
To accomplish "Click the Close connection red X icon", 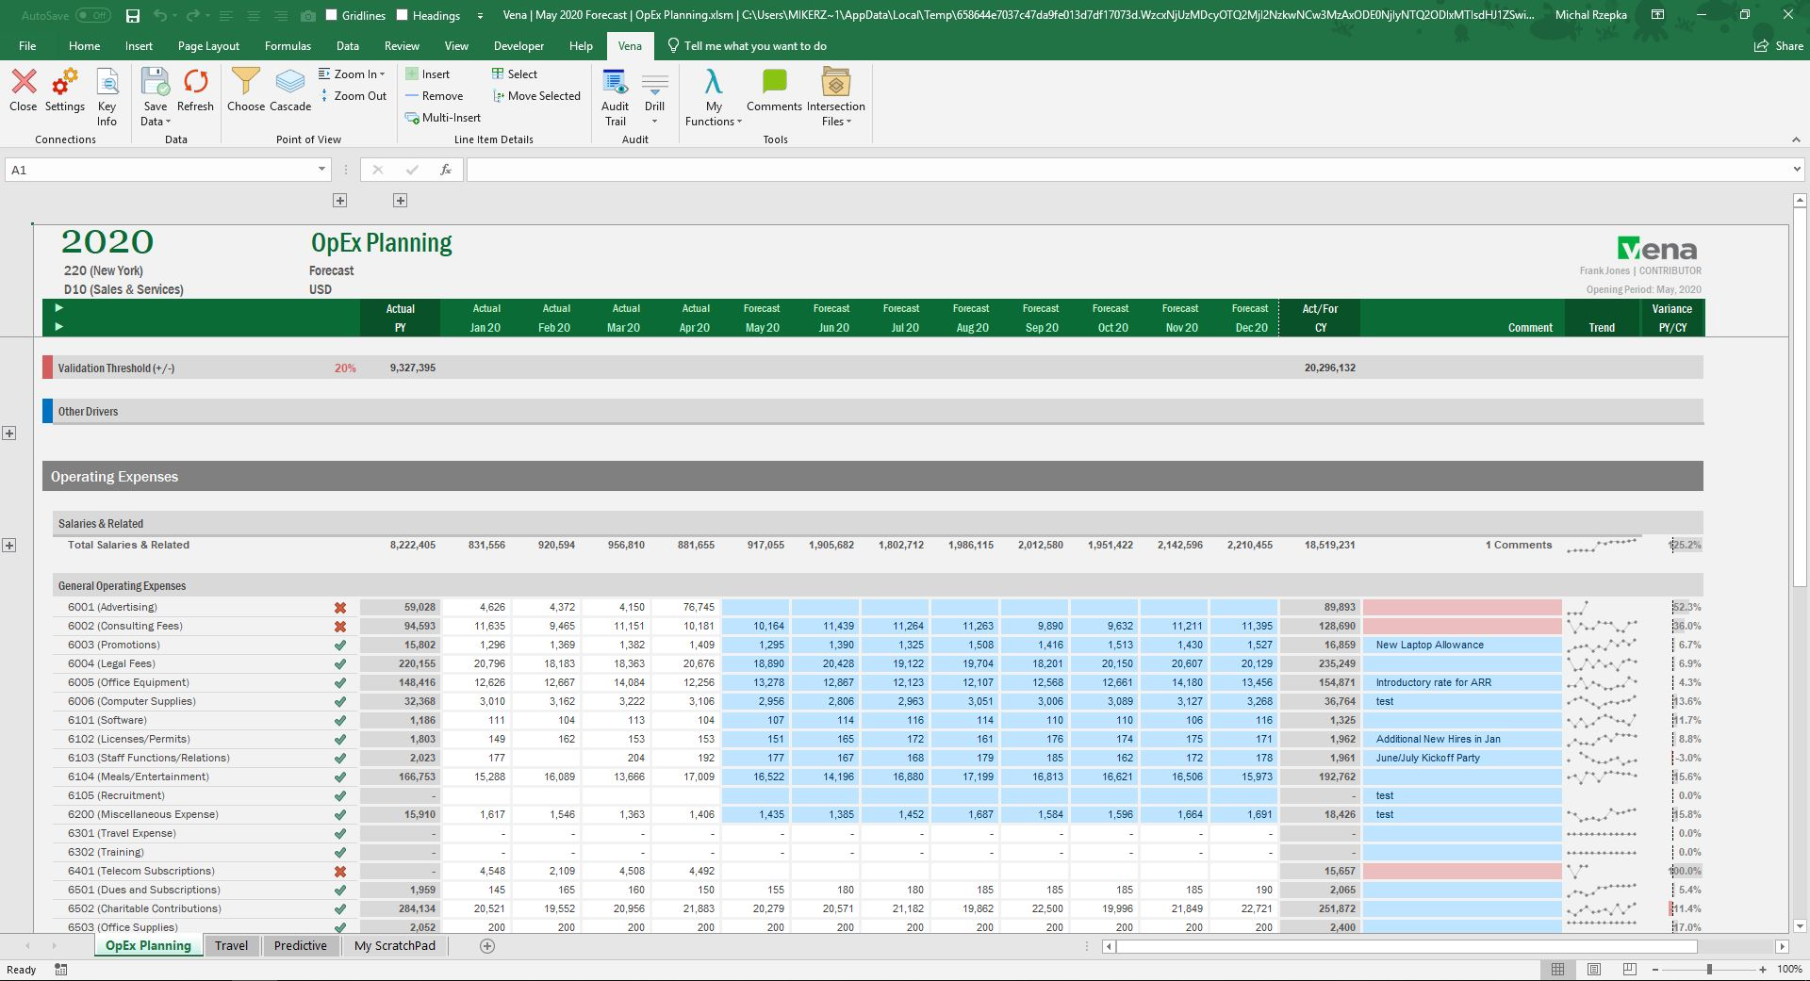I will 24,83.
